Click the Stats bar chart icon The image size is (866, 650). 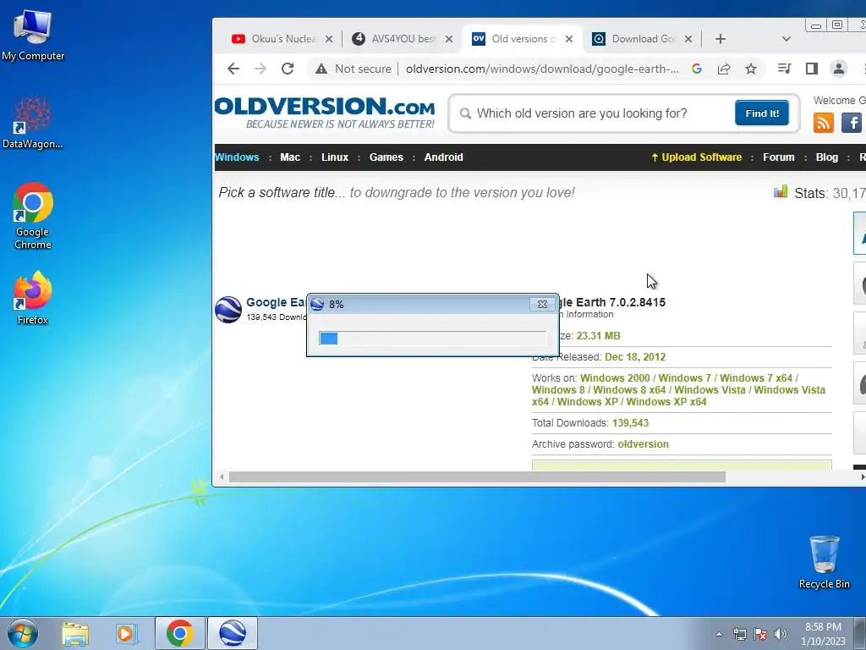point(781,192)
